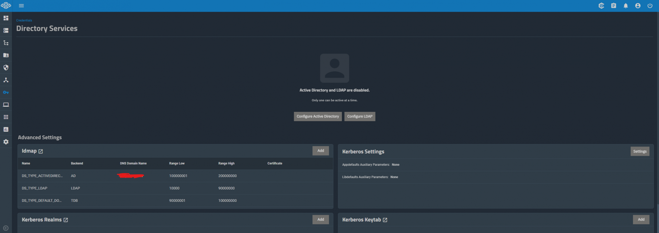Open the Virtualization laptop icon in sidebar

click(6, 105)
